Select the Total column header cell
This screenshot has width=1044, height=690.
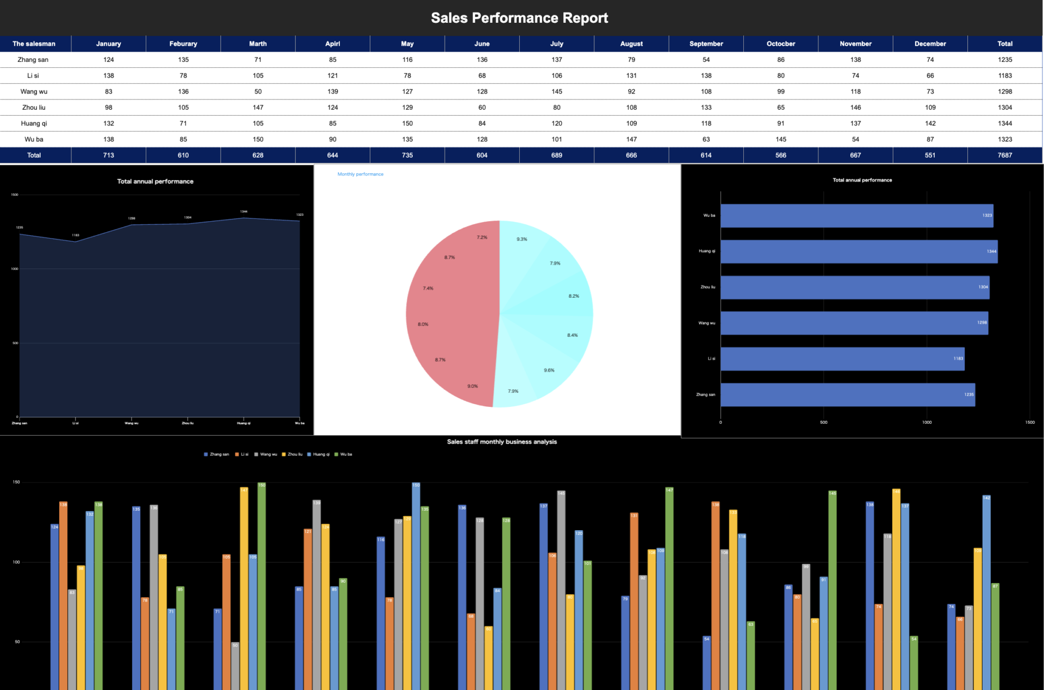point(1004,43)
